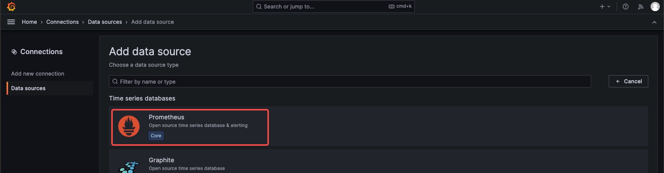This screenshot has width=664, height=173.
Task: Open the news feed RSS icon
Action: tap(641, 7)
